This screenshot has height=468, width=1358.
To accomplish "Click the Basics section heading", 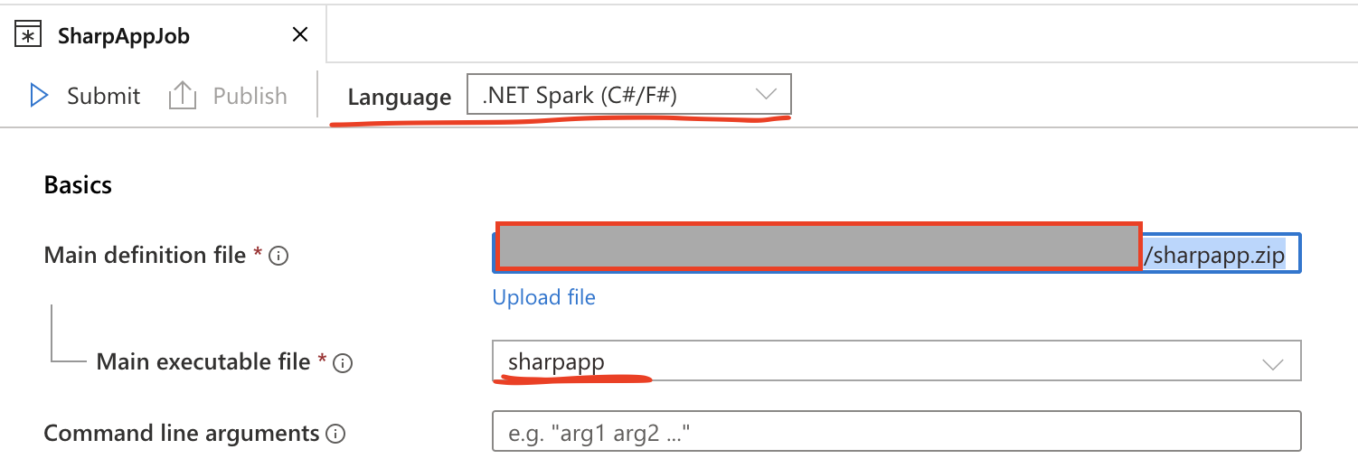I will (x=78, y=185).
